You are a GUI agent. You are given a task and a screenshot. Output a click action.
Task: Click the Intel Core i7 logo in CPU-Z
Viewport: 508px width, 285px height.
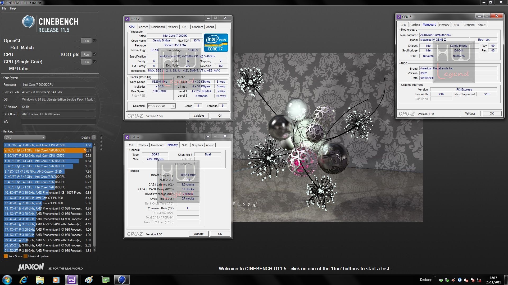(216, 42)
